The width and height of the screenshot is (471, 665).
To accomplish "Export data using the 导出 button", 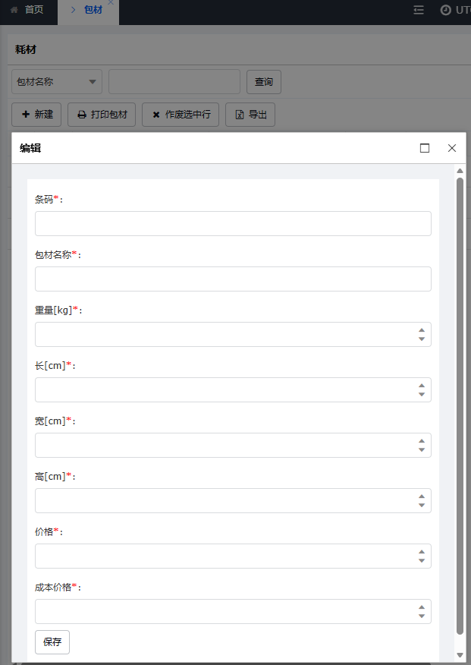I will (x=250, y=115).
